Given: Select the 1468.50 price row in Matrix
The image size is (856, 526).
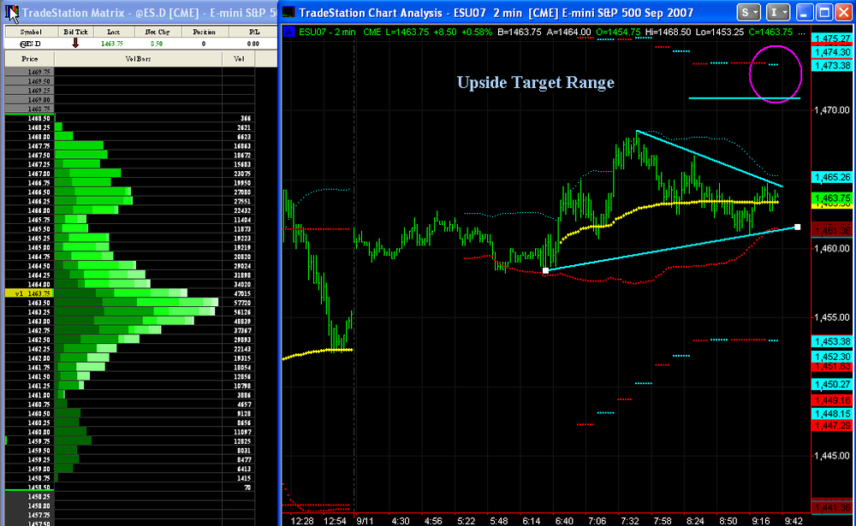Looking at the screenshot, I should tap(29, 118).
